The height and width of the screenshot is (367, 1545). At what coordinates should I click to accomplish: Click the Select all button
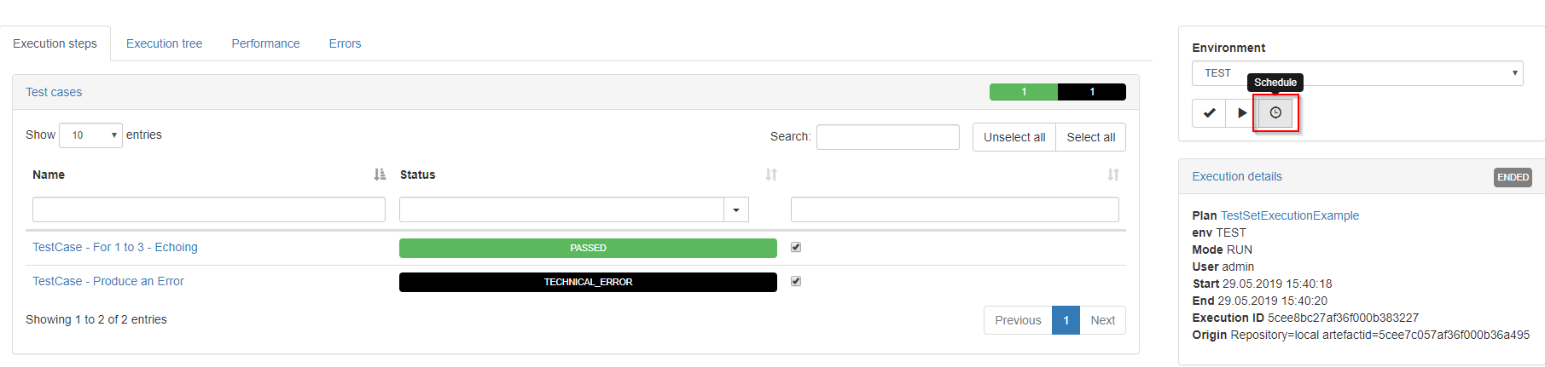click(1090, 137)
